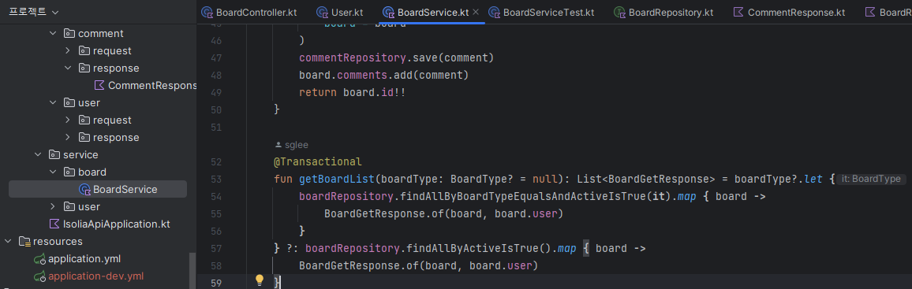Switch to the BoardRepository.kt tab
Viewport: 912px width, 289px height.
663,12
